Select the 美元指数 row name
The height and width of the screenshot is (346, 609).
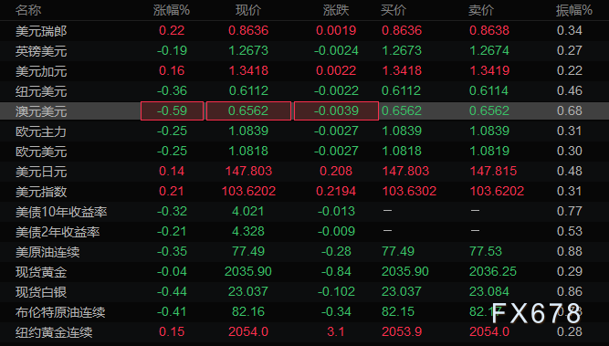(41, 192)
